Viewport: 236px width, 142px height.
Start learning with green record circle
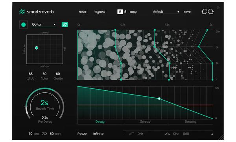24,24
